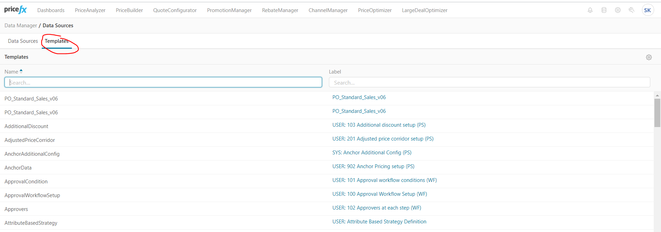
Task: Switch to the Data Sources tab
Action: point(23,41)
